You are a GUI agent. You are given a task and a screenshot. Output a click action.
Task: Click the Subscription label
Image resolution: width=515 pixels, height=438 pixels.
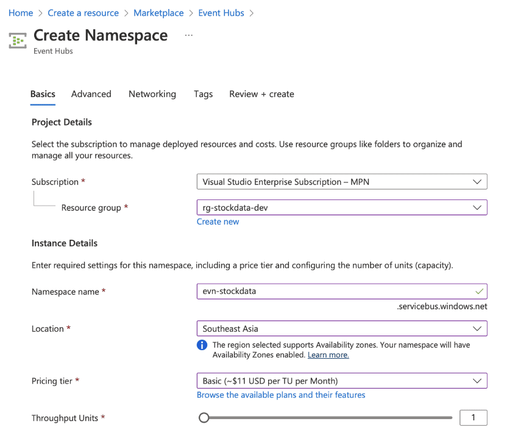pyautogui.click(x=55, y=182)
